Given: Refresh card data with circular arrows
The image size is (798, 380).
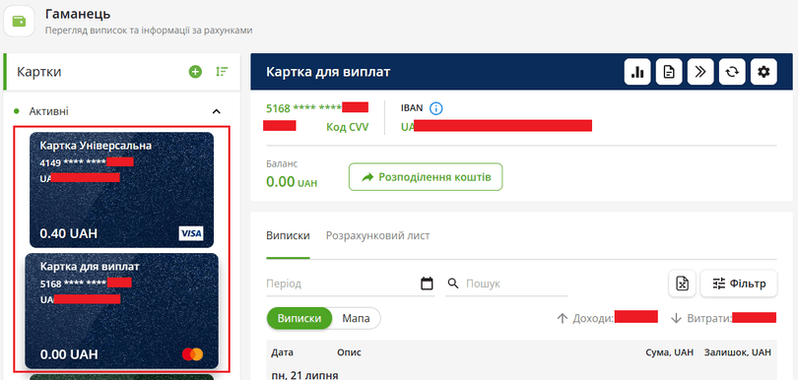Looking at the screenshot, I should click(x=732, y=72).
